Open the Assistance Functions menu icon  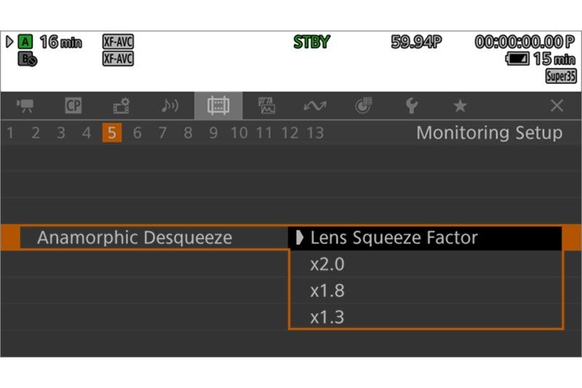coord(266,106)
